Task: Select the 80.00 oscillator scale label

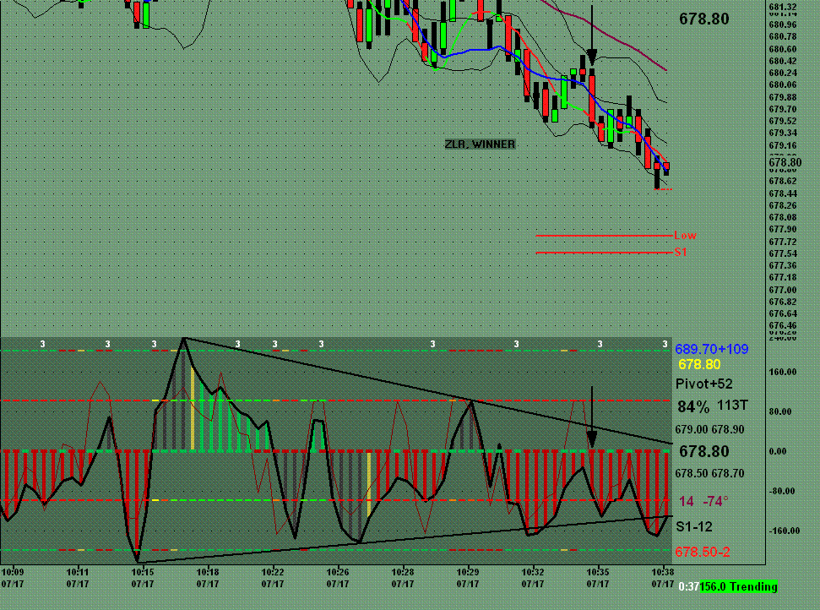Action: click(780, 411)
